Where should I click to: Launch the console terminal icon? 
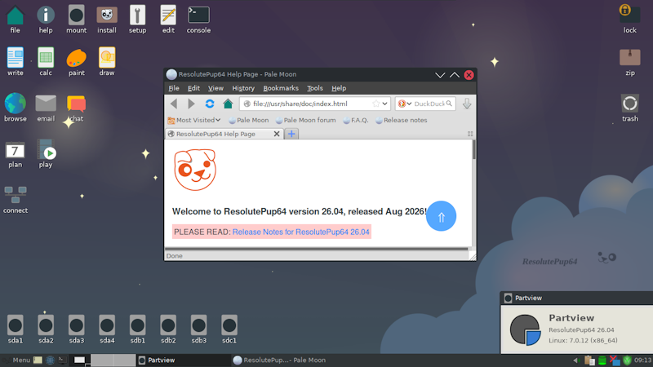pos(198,15)
